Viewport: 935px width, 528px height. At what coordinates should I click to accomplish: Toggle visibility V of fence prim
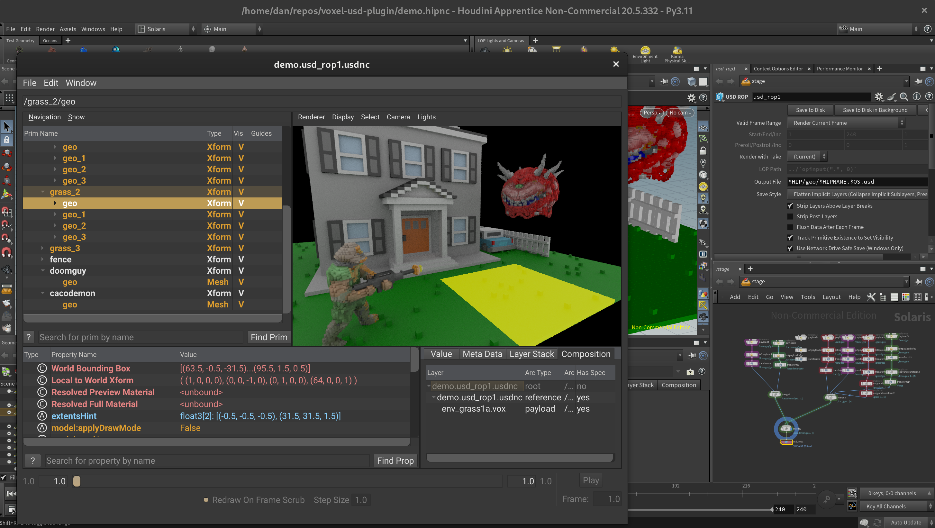(241, 259)
